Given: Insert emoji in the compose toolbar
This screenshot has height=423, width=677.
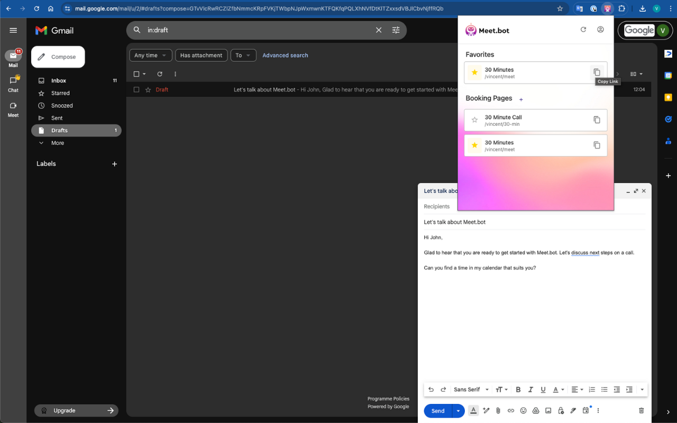Looking at the screenshot, I should pyautogui.click(x=523, y=410).
